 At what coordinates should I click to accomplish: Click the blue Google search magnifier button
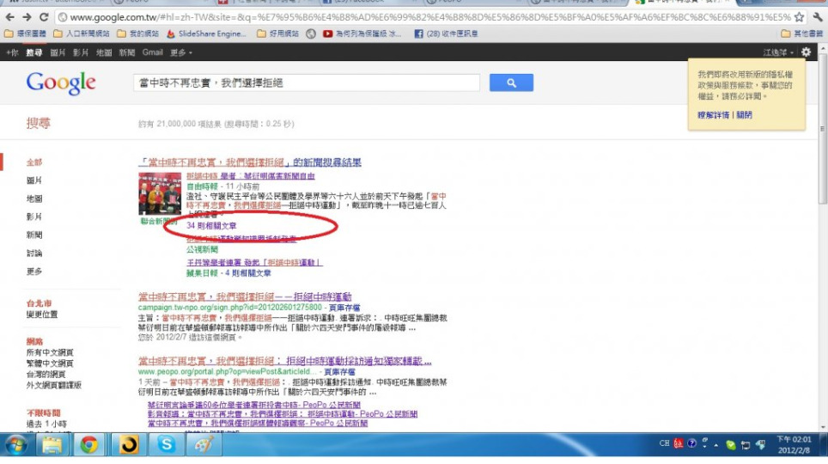click(x=511, y=82)
